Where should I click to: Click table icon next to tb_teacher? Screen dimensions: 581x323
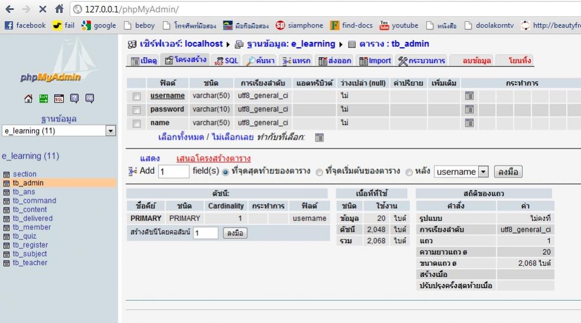pos(6,263)
